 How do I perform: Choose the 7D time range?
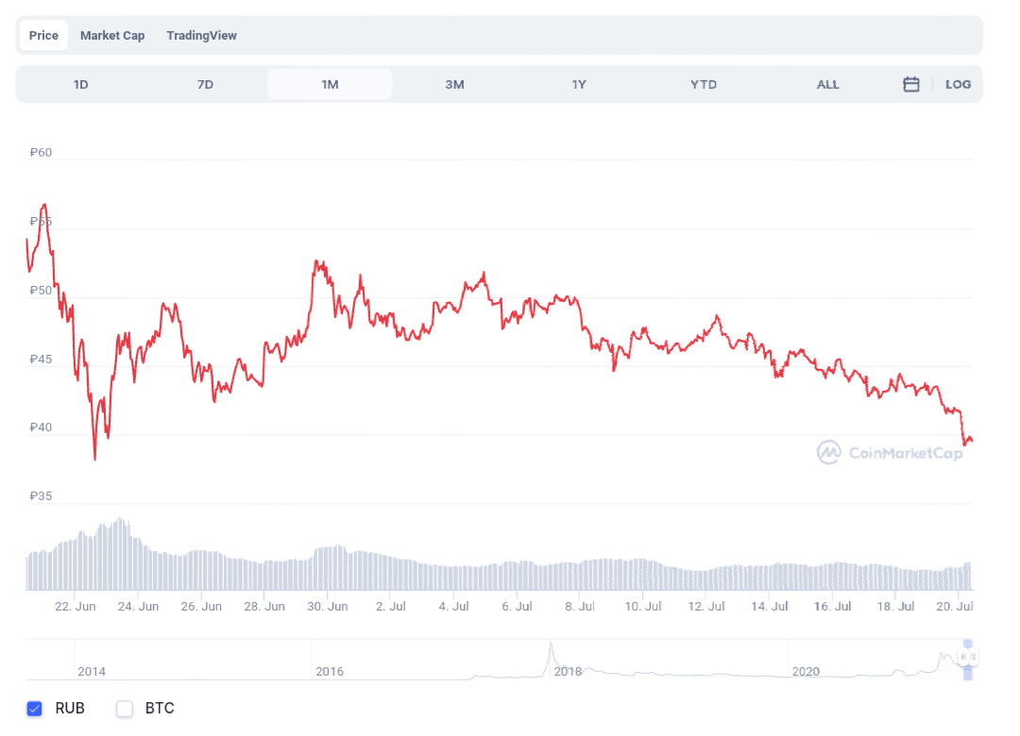tap(205, 84)
